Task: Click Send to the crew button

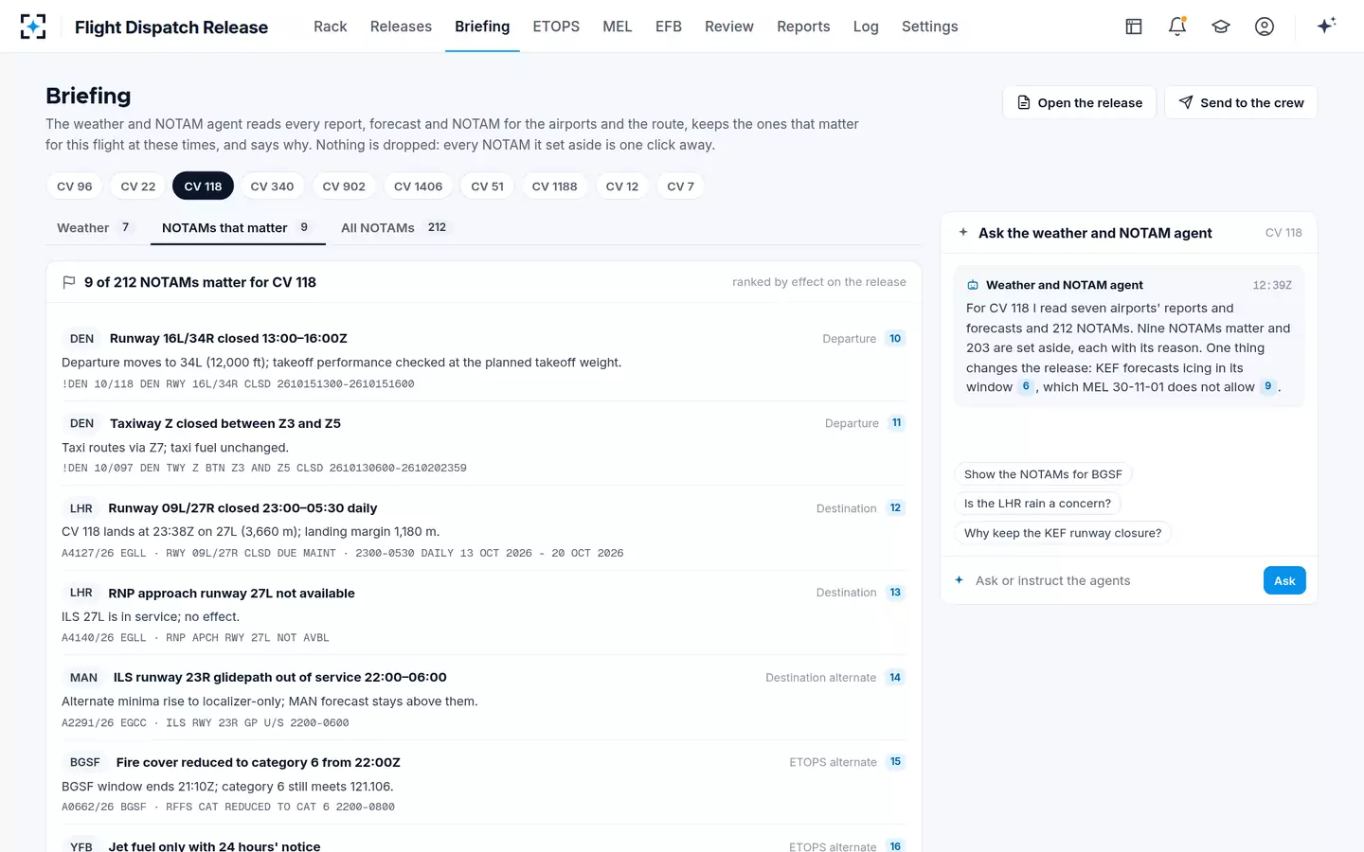Action: pyautogui.click(x=1241, y=102)
